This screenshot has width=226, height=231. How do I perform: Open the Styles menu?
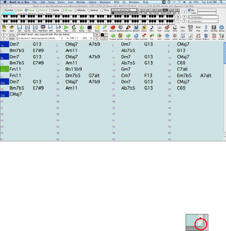pos(61,2)
